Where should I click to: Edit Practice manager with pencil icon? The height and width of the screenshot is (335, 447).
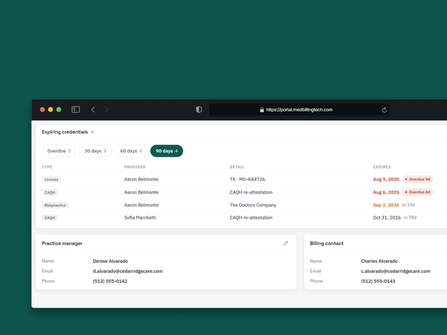[x=286, y=243]
